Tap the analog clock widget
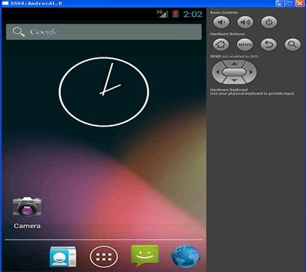Screen dimensions: 306x272 103,92
